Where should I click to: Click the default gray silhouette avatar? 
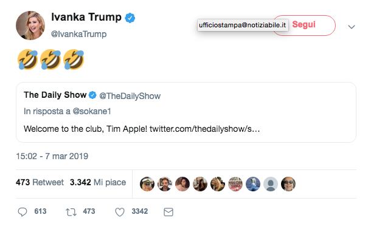[x=271, y=184]
